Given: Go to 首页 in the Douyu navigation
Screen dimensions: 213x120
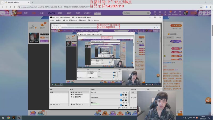Looking at the screenshot, I should click(x=26, y=13).
